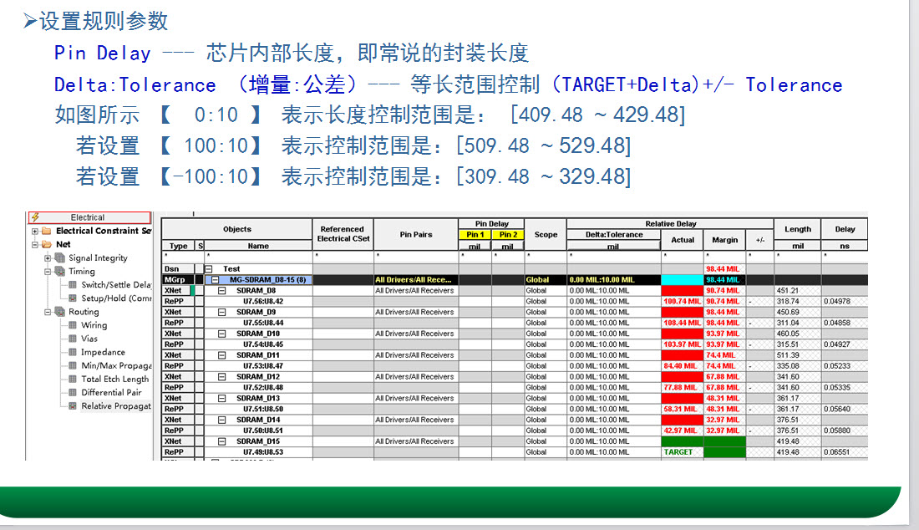
Task: Click the Pin Pairs column header
Action: [x=416, y=235]
